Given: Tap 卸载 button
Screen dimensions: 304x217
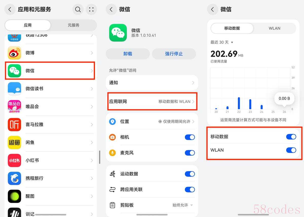Looking at the screenshot, I should point(128,54).
